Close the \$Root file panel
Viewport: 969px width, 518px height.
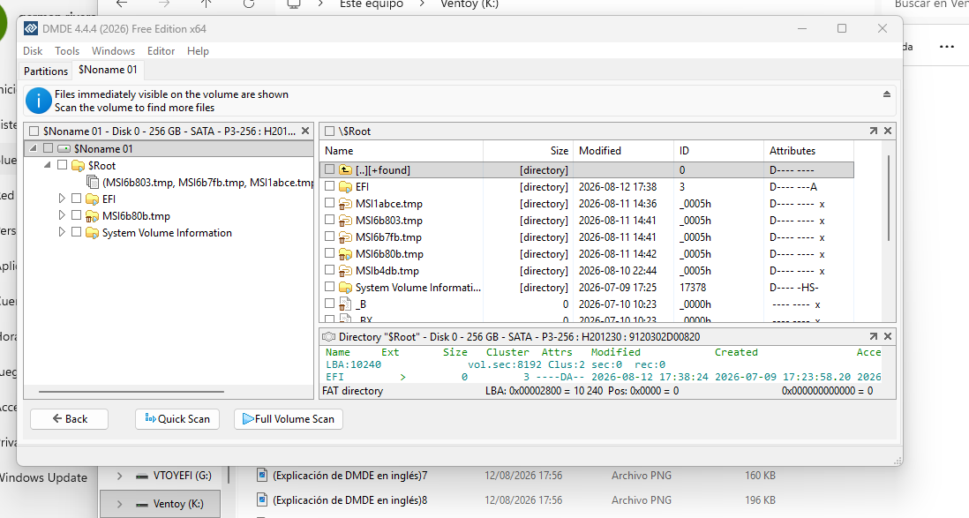(888, 131)
